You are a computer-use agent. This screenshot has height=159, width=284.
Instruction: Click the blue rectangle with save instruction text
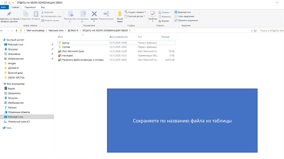click(x=182, y=120)
